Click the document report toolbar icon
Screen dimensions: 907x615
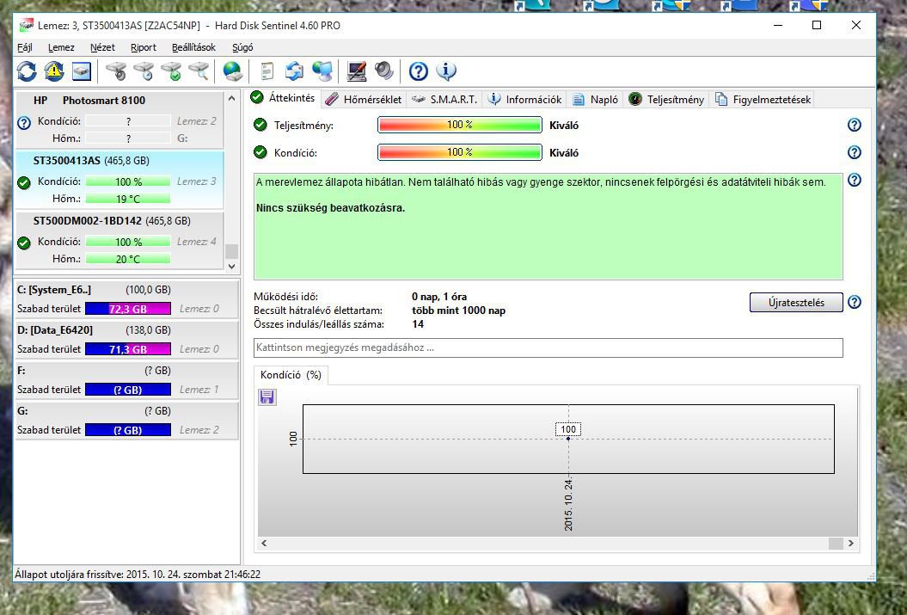tap(267, 71)
